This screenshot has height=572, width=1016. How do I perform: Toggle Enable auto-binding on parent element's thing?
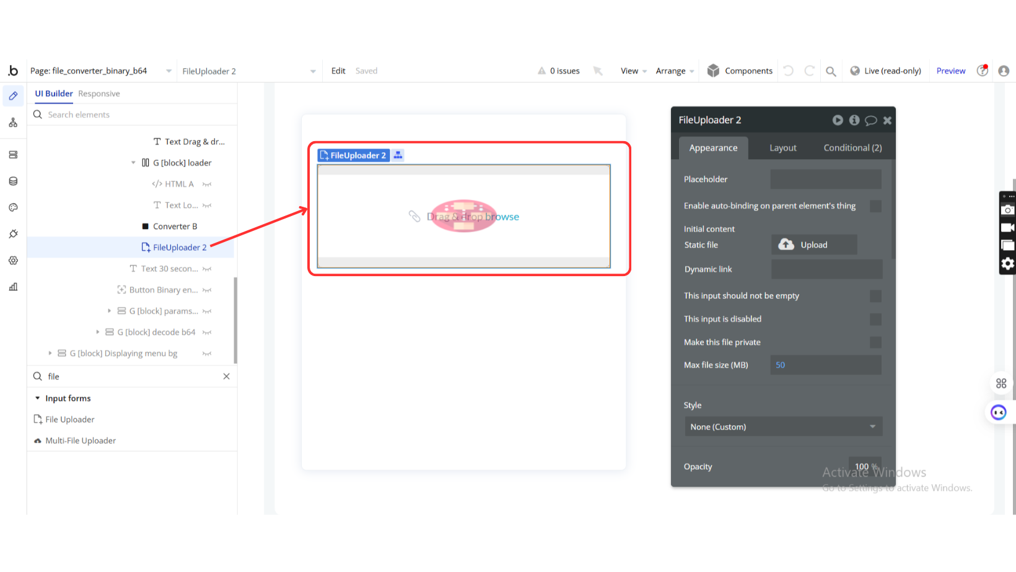pos(875,206)
